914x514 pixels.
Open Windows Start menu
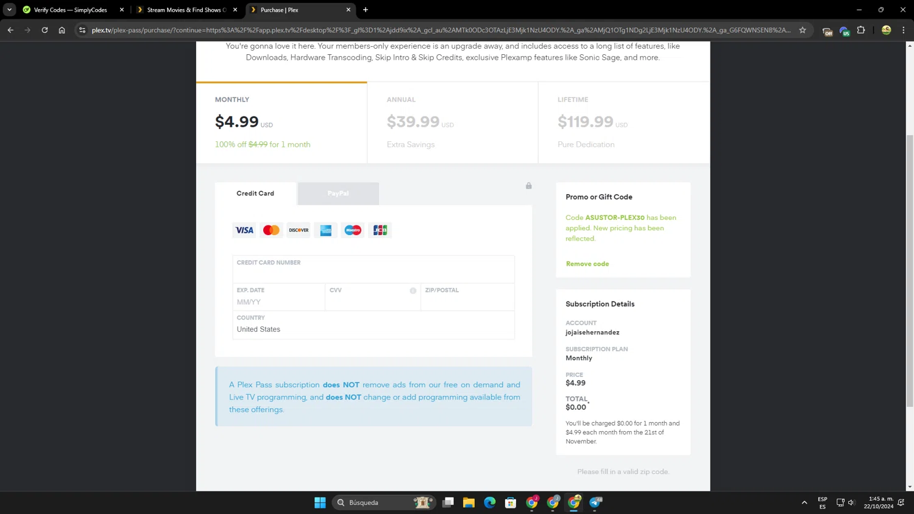[x=320, y=502]
